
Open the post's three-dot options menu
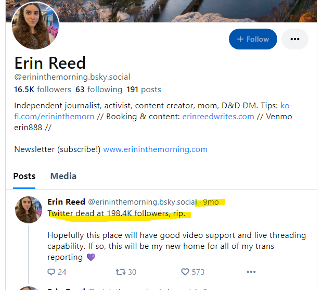click(x=251, y=272)
